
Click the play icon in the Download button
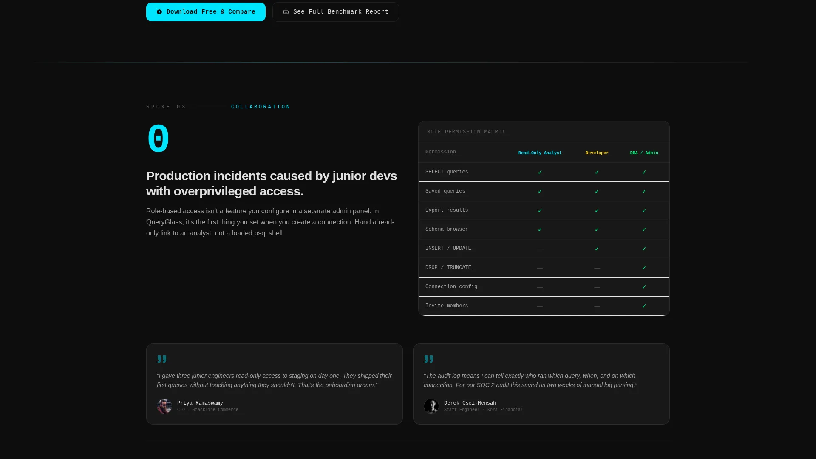159,12
